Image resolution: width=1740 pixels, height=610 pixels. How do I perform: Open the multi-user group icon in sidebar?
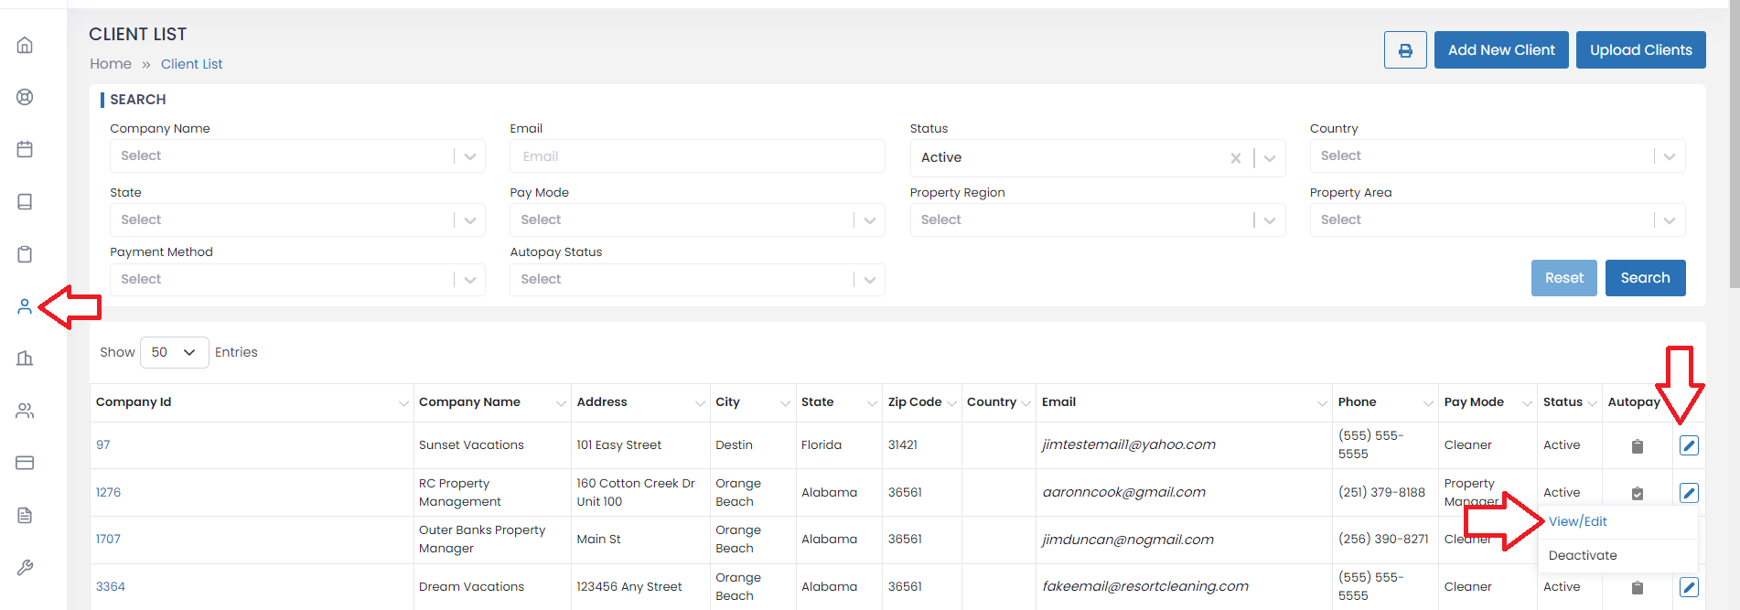pos(25,411)
